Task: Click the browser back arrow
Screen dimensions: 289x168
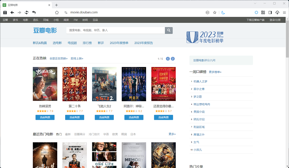Action: [x=12, y=12]
